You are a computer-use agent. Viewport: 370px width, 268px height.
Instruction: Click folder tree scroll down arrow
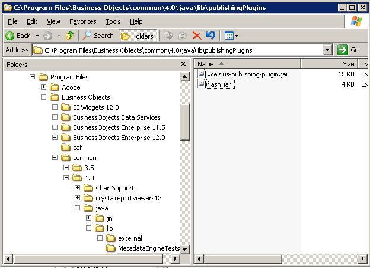[x=185, y=249]
